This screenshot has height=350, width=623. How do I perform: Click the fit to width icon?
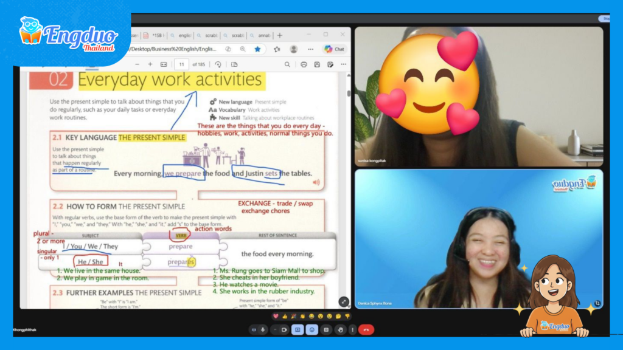[164, 64]
